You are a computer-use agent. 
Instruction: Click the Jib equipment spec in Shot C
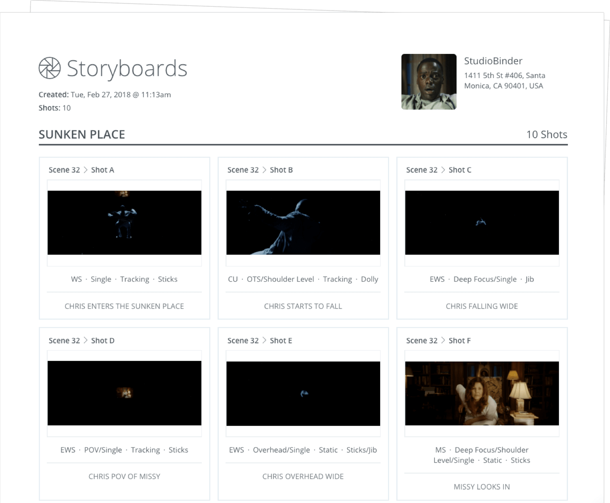[530, 279]
